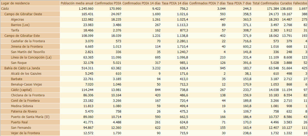
Task: Click the 'San Fernando' municipality label
Action: 21,128
